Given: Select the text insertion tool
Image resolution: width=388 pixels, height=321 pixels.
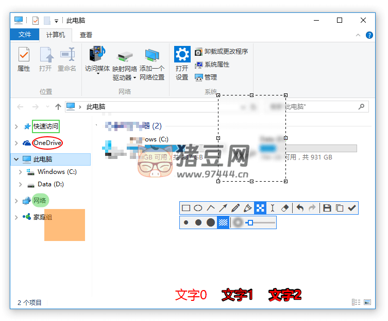Looking at the screenshot, I should (x=273, y=208).
